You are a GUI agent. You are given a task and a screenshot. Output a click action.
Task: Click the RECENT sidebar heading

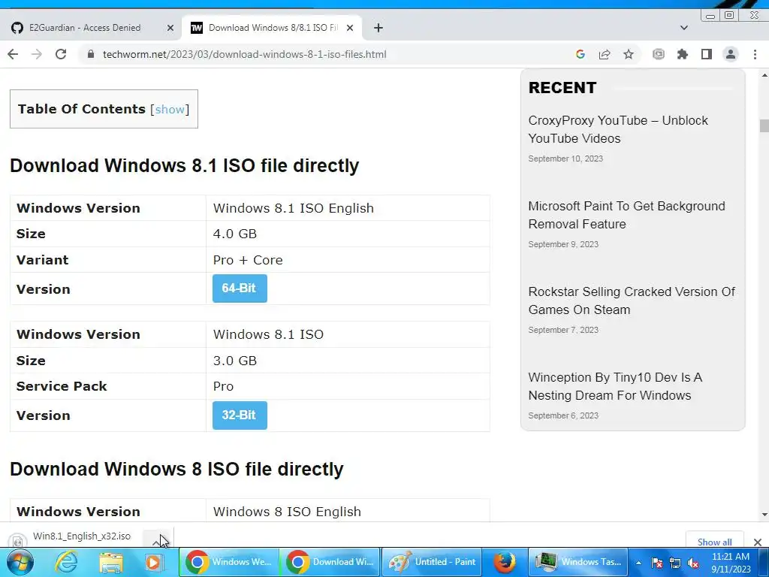(x=562, y=88)
